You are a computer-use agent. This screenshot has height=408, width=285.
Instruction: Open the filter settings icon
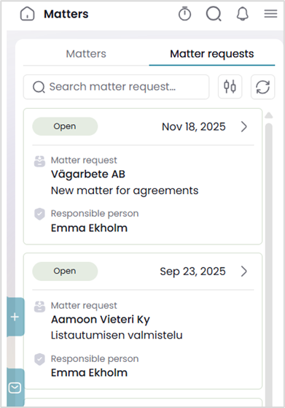click(x=230, y=87)
